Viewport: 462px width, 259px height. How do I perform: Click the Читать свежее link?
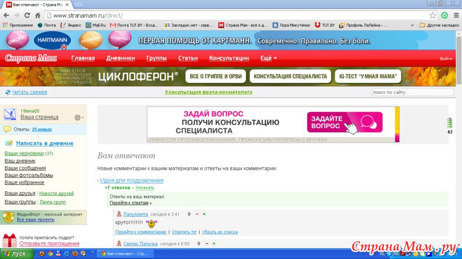pos(30,92)
